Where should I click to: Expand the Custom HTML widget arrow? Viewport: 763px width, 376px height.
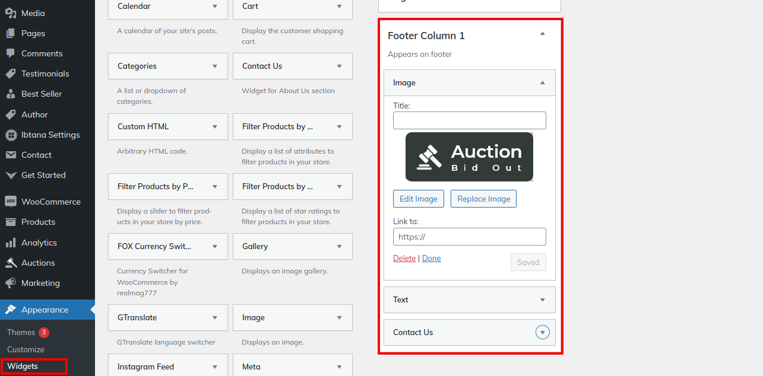point(215,127)
